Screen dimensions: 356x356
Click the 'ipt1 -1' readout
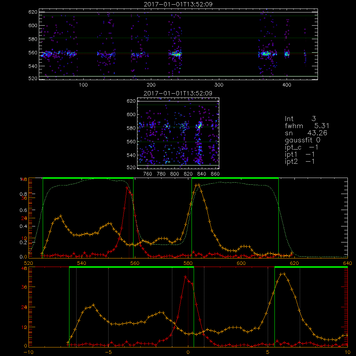pyautogui.click(x=300, y=155)
